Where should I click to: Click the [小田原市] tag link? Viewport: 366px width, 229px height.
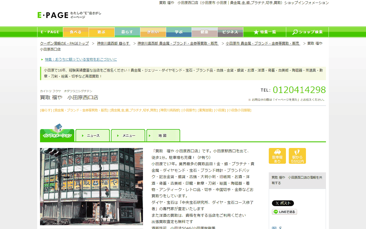[x=189, y=110]
